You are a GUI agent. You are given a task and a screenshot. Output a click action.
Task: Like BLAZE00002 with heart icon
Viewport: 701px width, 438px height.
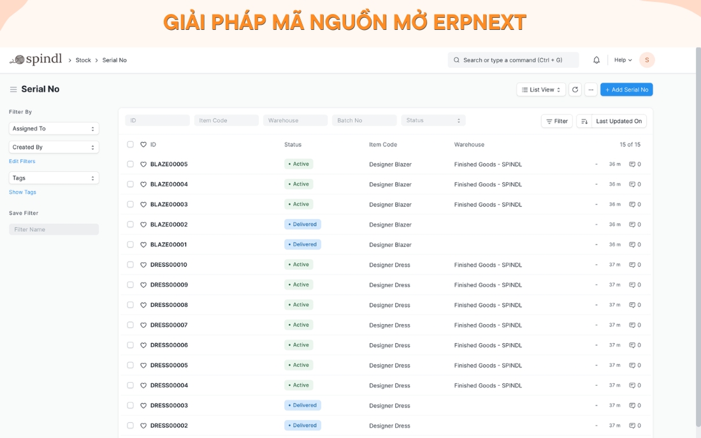click(x=143, y=225)
